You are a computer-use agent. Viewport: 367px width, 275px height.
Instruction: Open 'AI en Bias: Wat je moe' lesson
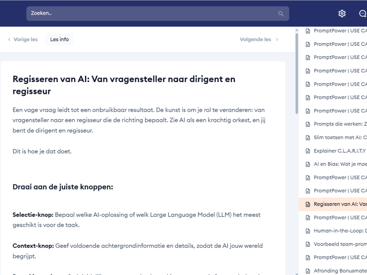click(x=339, y=164)
